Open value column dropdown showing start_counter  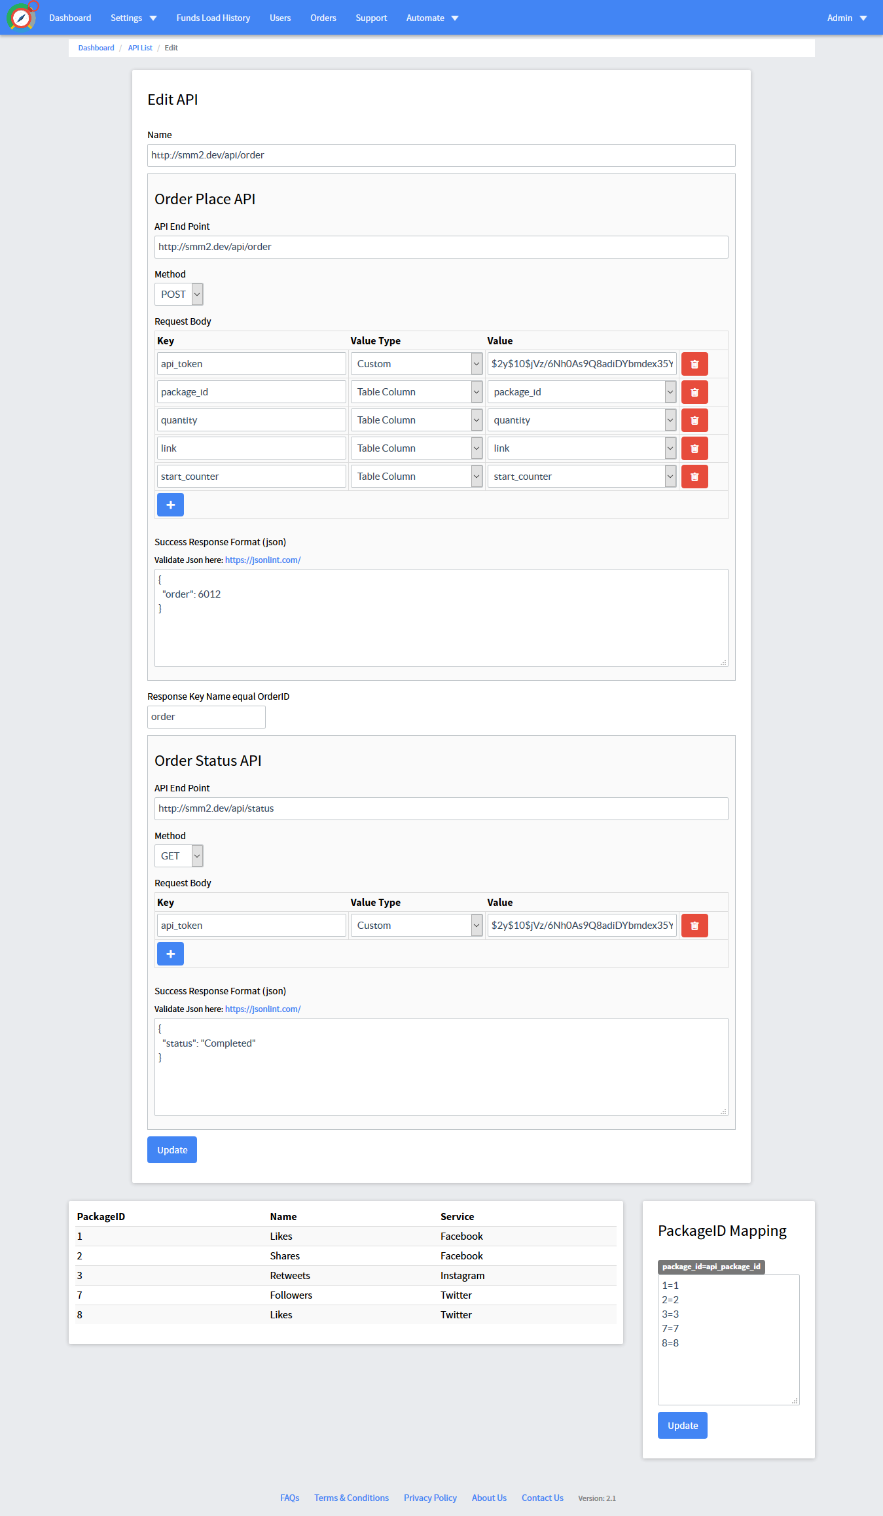[x=581, y=477]
